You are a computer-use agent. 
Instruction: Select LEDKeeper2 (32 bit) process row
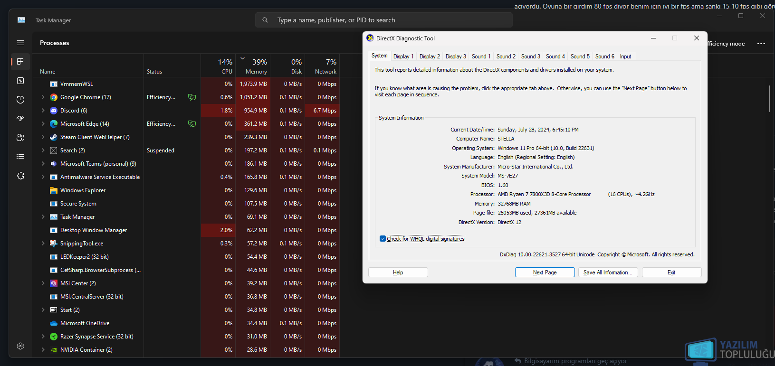point(186,257)
